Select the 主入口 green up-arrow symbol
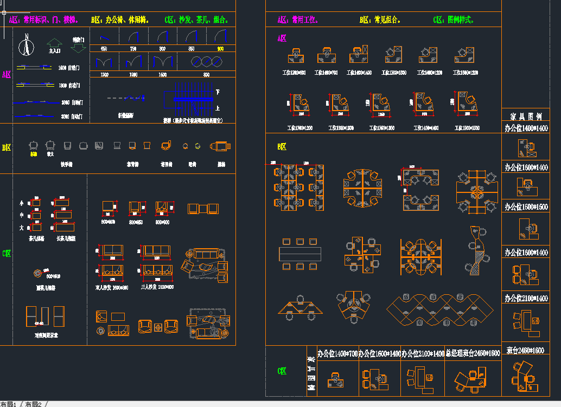The width and height of the screenshot is (561, 407). click(x=54, y=43)
